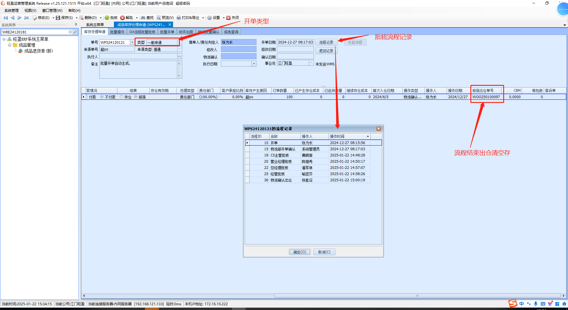This screenshot has width=568, height=310.
Task: Collapse the 成品管理 tree node
Action: click(9, 45)
